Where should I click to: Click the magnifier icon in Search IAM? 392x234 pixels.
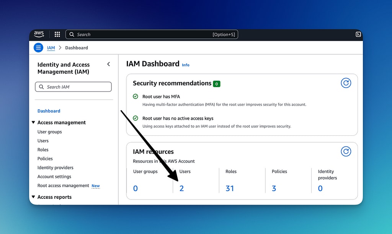tap(41, 87)
